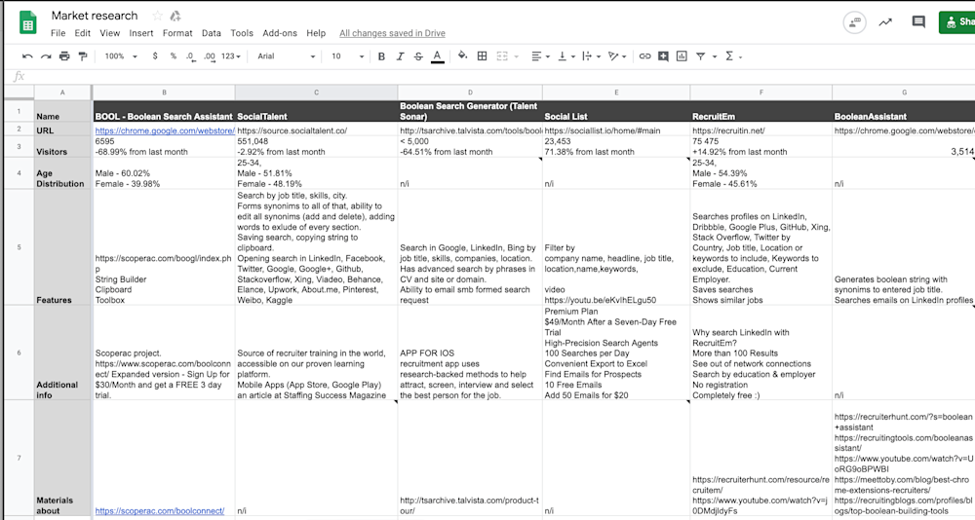Open the chrome.google.com webstore link in B2
975x520 pixels.
[x=165, y=130]
